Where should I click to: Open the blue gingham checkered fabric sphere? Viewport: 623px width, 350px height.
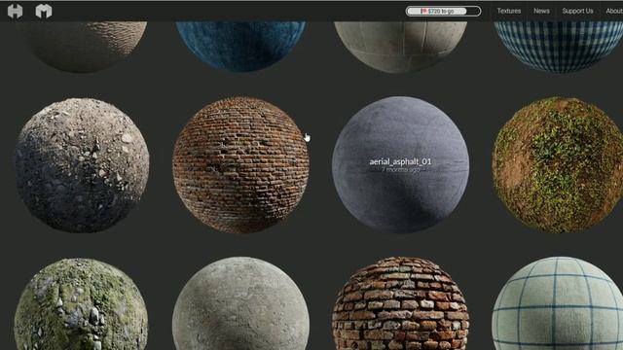558,47
